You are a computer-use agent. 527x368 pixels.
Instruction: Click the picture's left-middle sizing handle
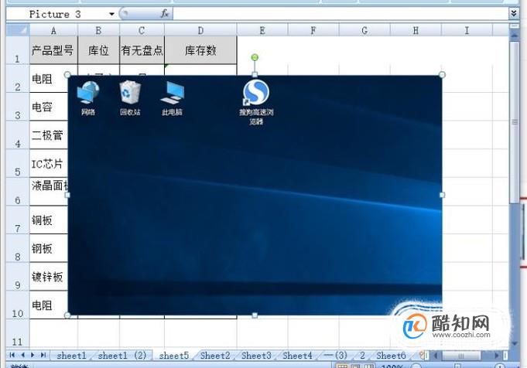pyautogui.click(x=67, y=195)
